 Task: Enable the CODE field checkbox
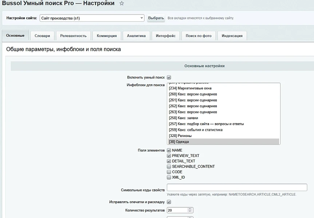(x=169, y=172)
